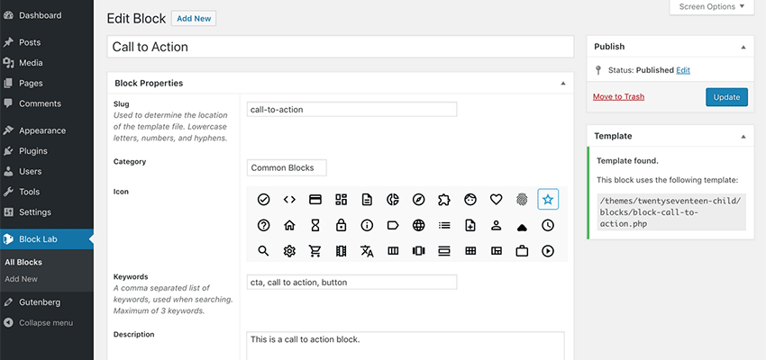This screenshot has height=360, width=766.
Task: Go to All Blocks submenu
Action: 23,262
